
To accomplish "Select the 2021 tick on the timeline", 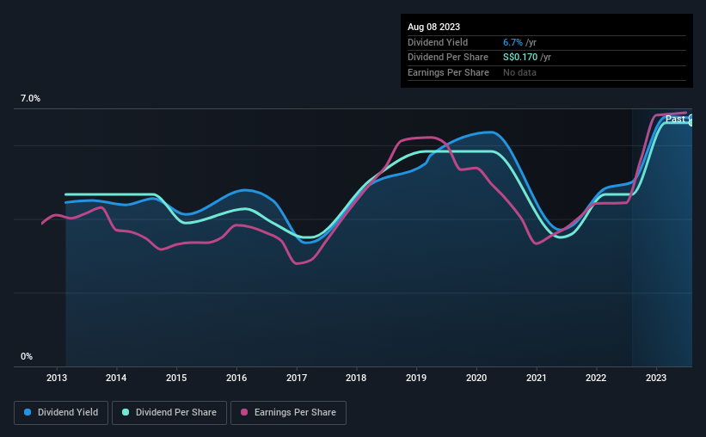I will 537,378.
